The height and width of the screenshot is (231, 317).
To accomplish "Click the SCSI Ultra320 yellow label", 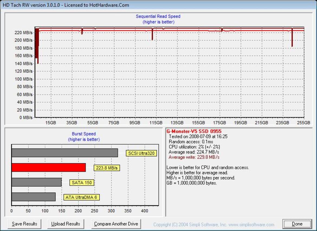I will point(141,153).
